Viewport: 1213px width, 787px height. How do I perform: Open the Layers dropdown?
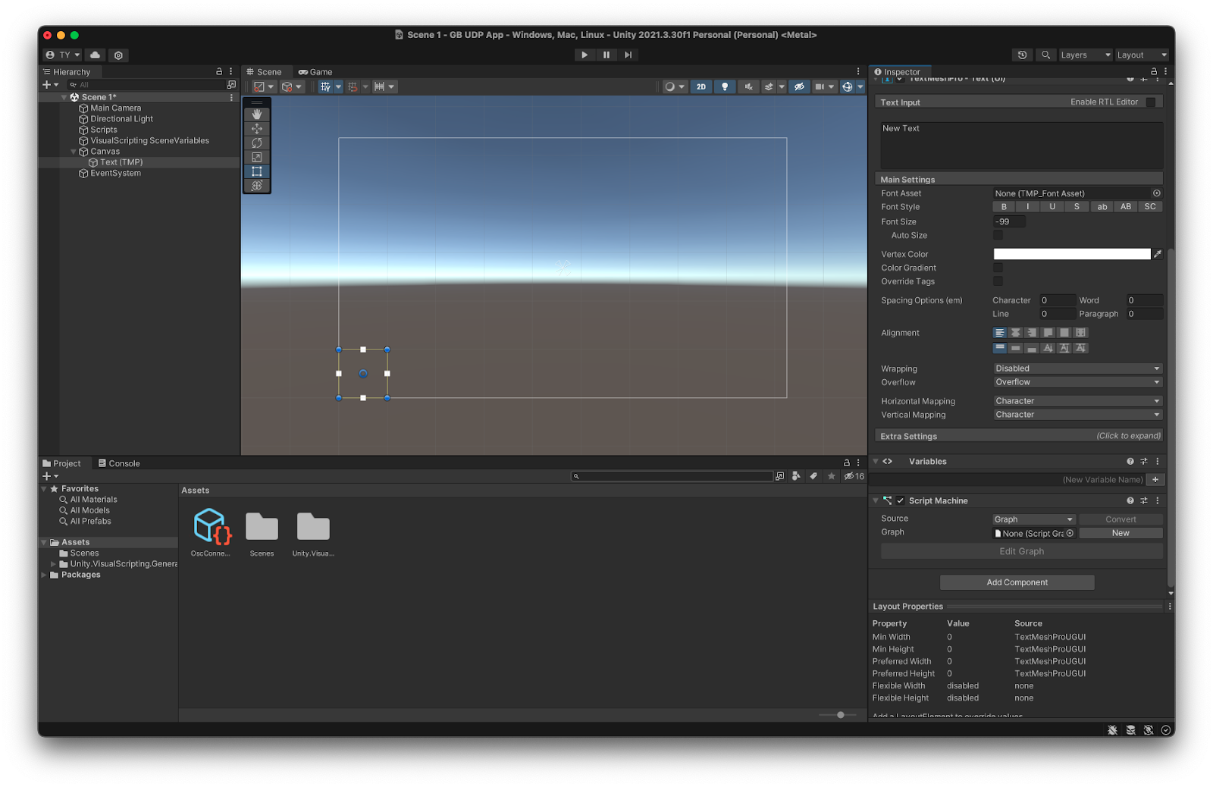pyautogui.click(x=1086, y=55)
